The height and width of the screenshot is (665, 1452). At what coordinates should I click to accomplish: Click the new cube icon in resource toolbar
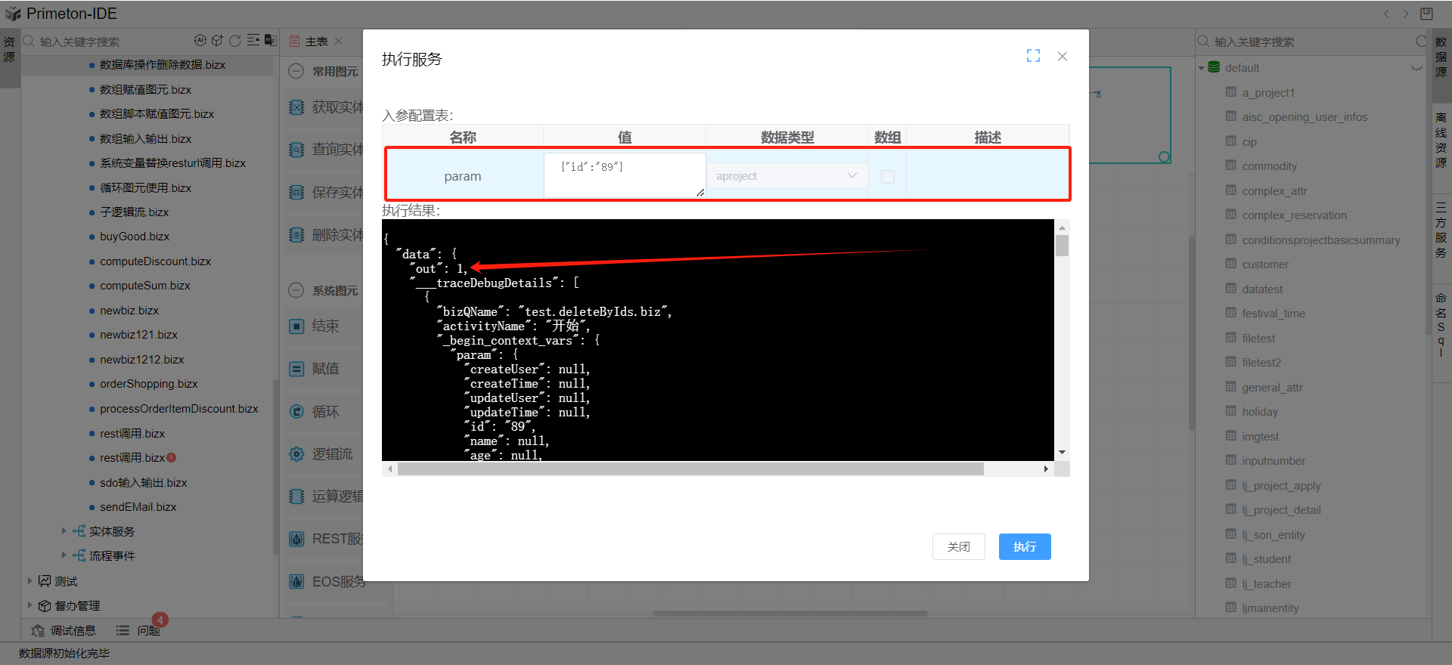(x=218, y=41)
